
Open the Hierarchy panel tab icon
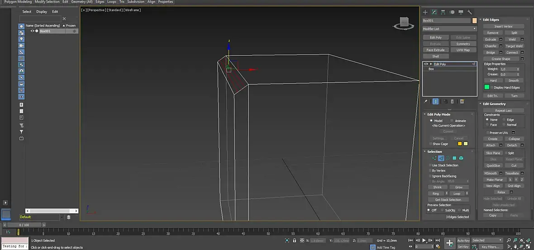443,12
